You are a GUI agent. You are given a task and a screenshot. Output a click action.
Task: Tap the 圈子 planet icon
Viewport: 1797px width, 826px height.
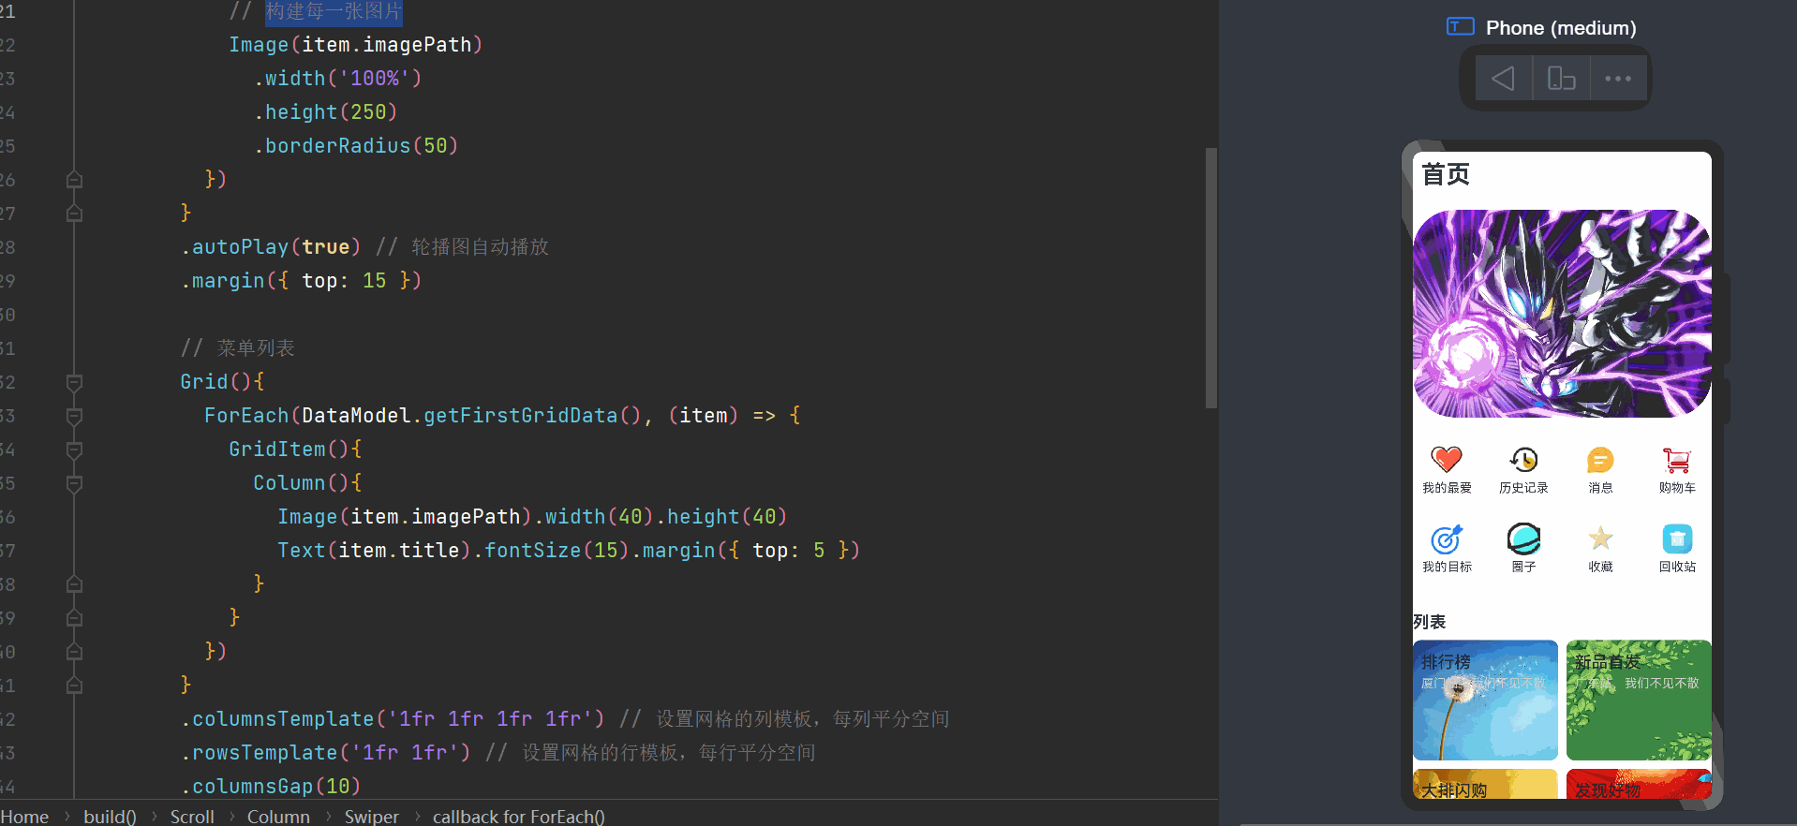tap(1523, 539)
